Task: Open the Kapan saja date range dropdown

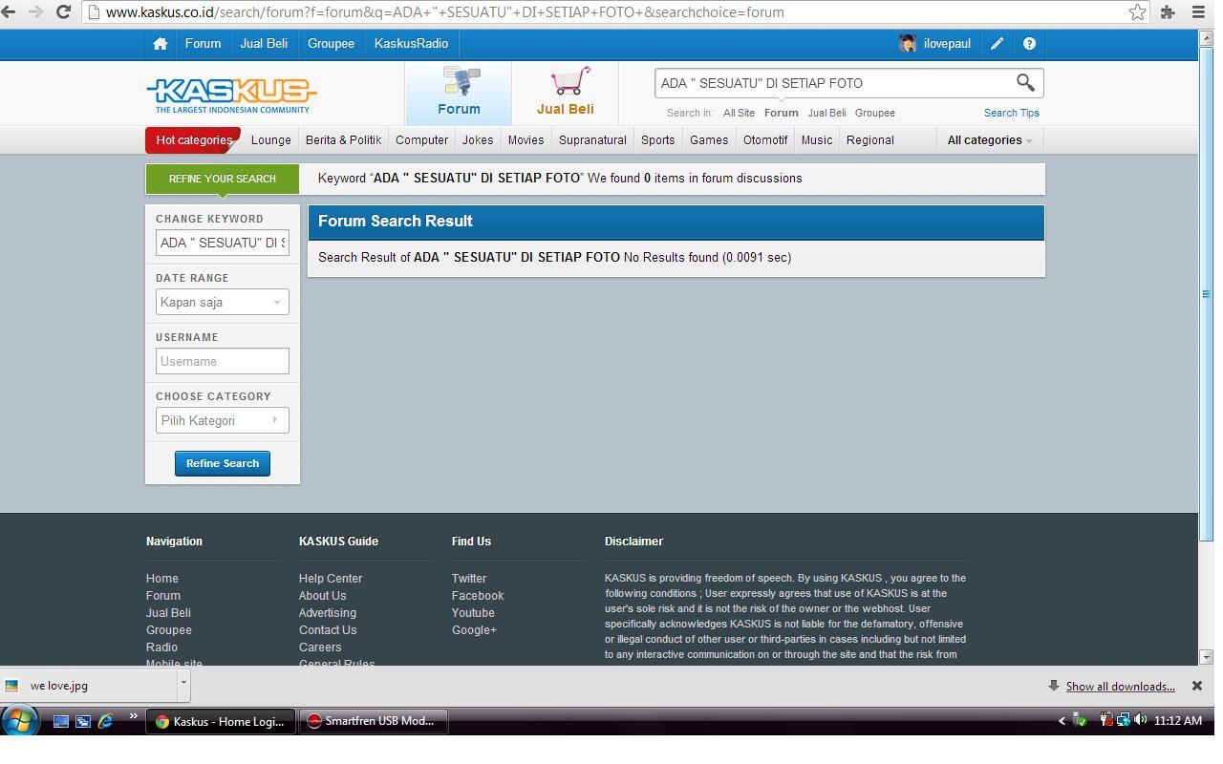Action: 223,302
